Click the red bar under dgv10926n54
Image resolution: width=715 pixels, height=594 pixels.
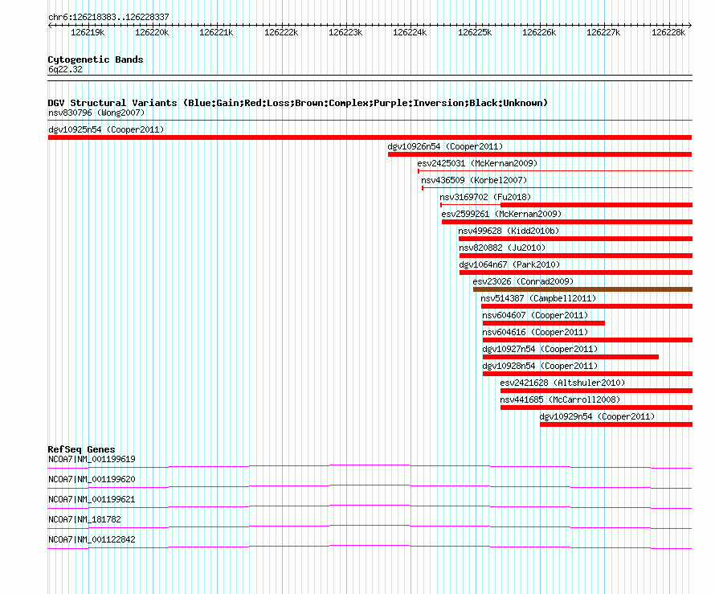(x=540, y=154)
